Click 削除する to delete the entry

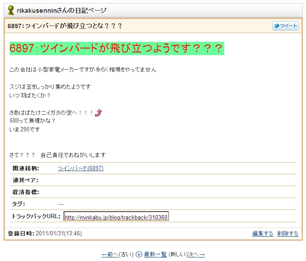[288, 233]
